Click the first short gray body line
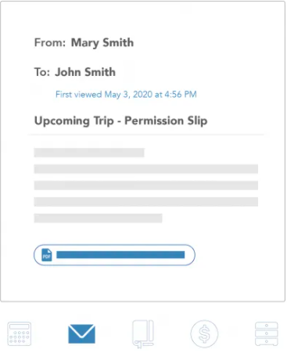The width and height of the screenshot is (287, 353). 89,153
